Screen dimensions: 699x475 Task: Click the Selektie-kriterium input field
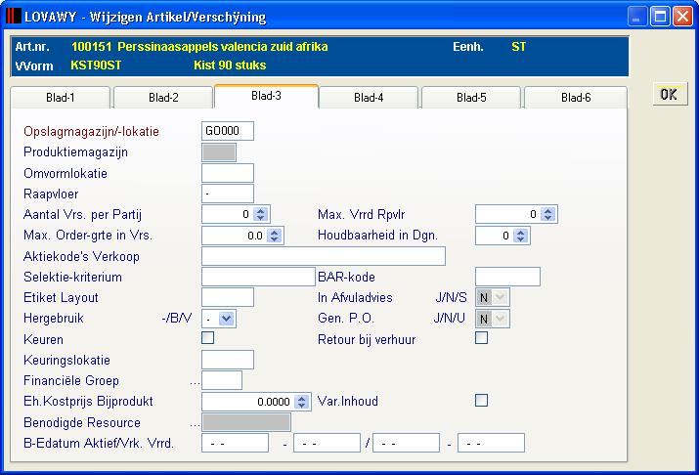click(258, 277)
